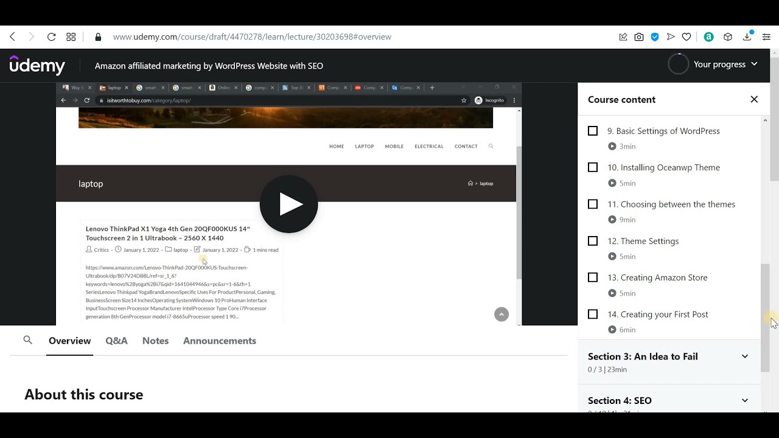Mark lecture 12 Theme Settings complete

point(593,241)
